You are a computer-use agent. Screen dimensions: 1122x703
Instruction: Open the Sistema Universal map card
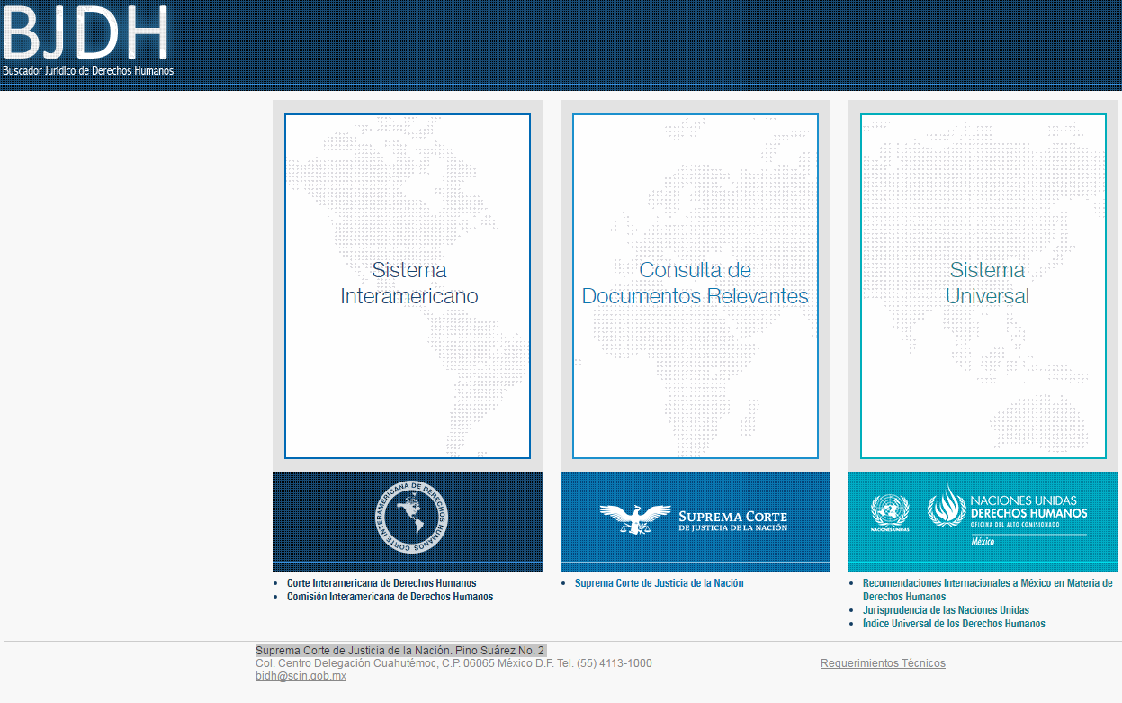point(983,285)
